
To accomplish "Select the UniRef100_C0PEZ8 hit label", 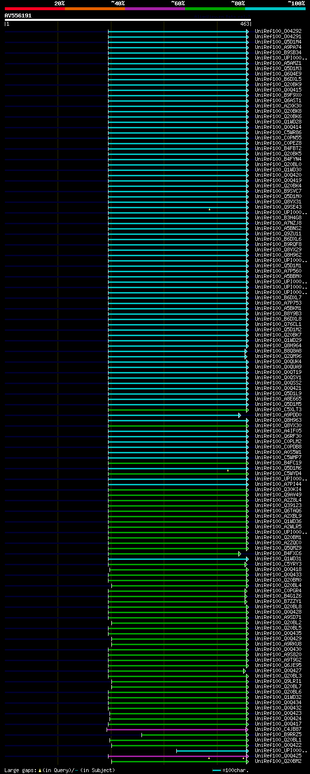I will coord(278,143).
